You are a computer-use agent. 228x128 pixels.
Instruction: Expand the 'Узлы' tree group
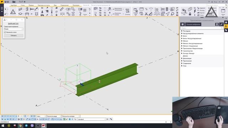(182, 66)
